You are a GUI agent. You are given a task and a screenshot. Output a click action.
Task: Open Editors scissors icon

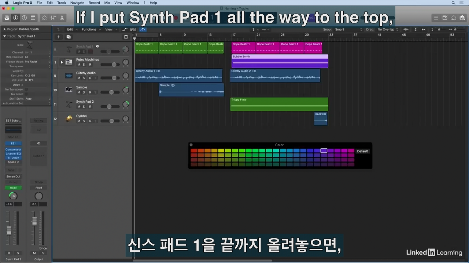pyautogui.click(x=62, y=18)
